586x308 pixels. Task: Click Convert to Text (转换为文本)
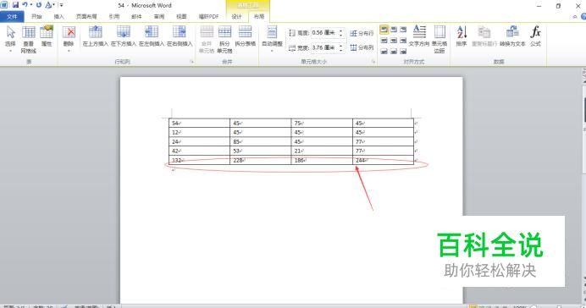click(x=512, y=36)
